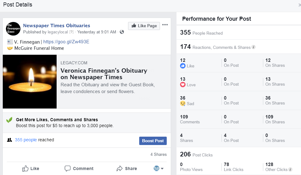Click the Share button below the post

pos(127,169)
